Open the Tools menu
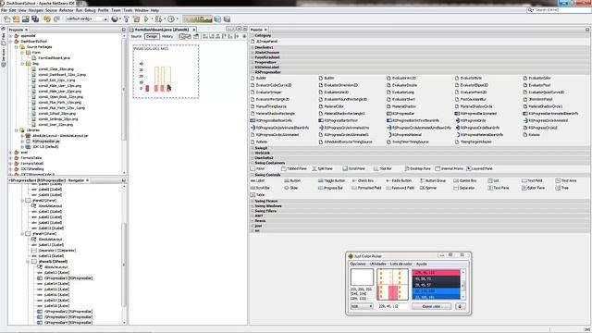592x333 pixels. point(128,10)
